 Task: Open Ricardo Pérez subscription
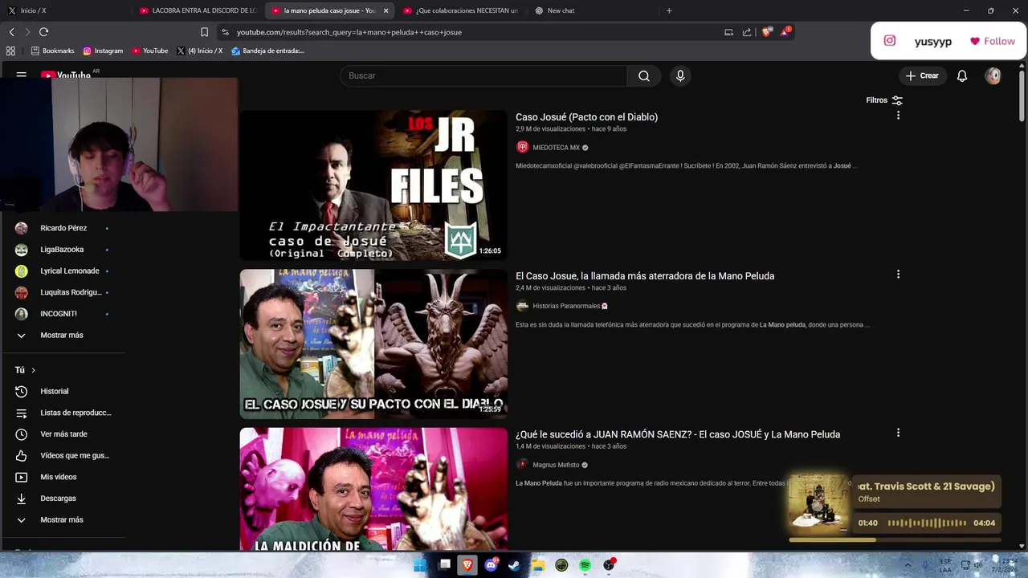[x=63, y=228]
